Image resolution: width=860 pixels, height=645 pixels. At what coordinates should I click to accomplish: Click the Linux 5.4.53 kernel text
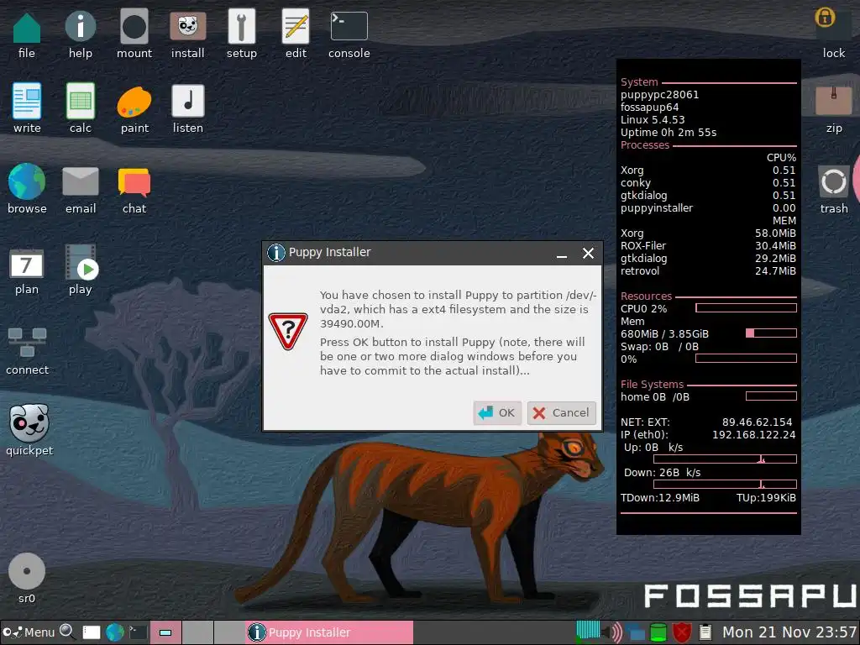point(653,120)
